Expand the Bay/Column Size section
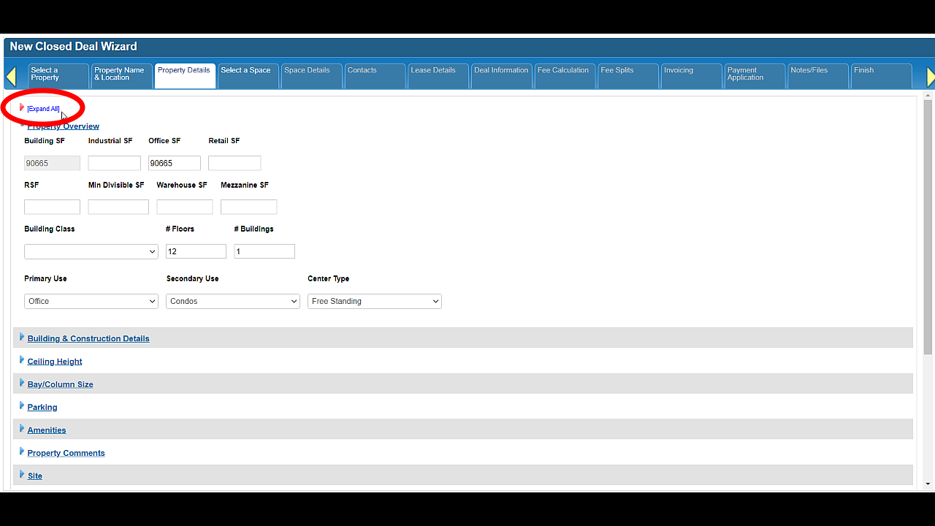Screen dimensions: 935x526 tap(60, 384)
